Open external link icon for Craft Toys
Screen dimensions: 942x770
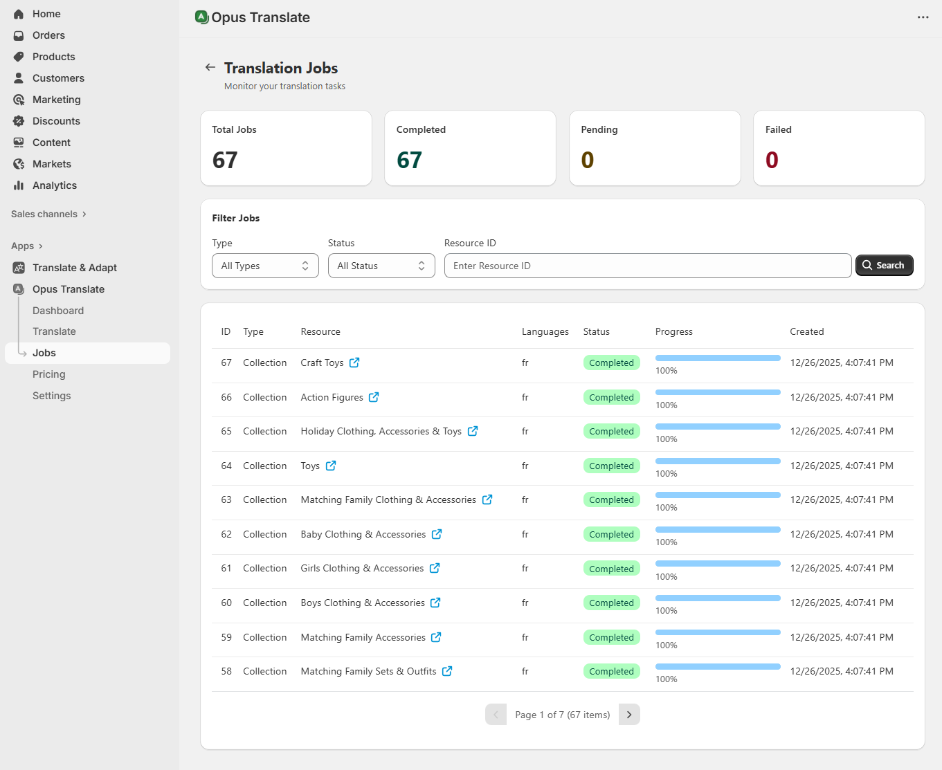[x=354, y=363]
